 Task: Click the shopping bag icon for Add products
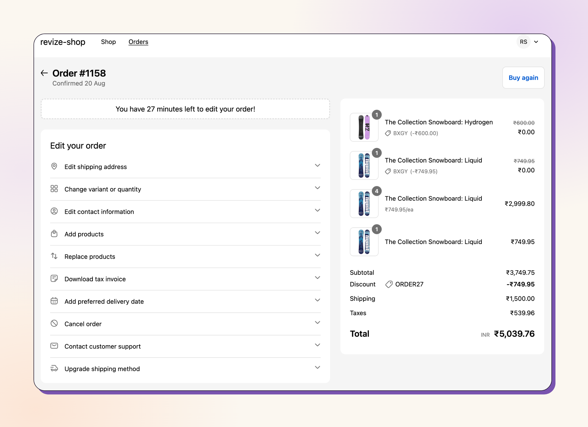[54, 233]
